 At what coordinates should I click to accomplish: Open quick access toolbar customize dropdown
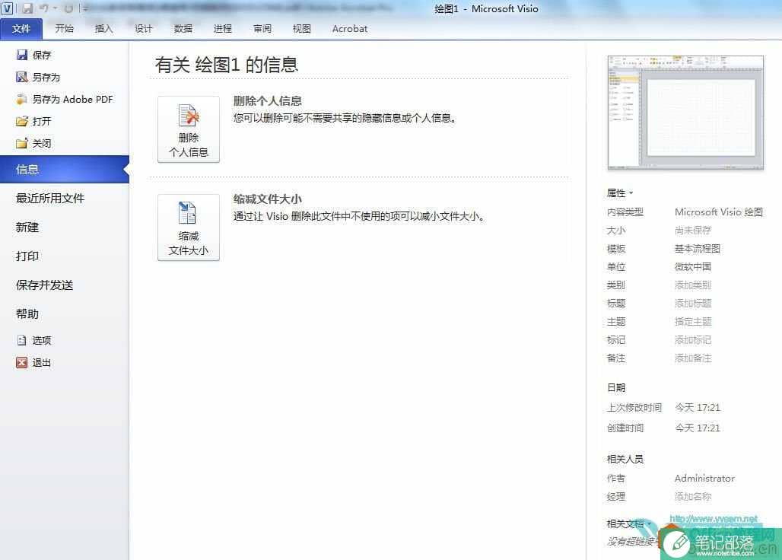85,8
